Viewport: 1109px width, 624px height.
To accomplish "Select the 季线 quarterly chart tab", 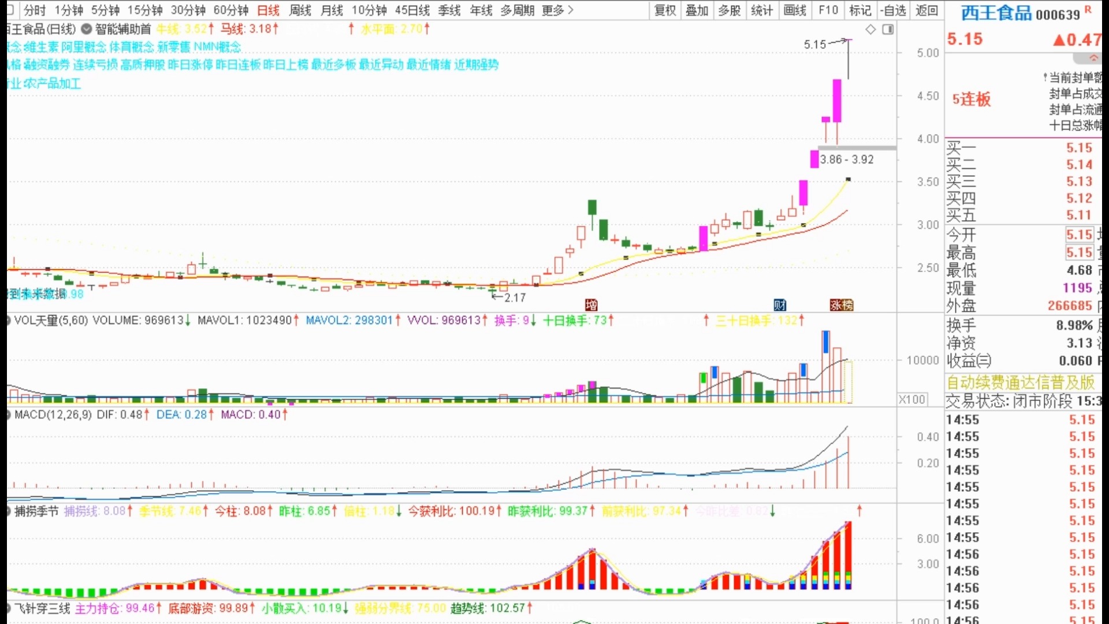I will [x=449, y=10].
